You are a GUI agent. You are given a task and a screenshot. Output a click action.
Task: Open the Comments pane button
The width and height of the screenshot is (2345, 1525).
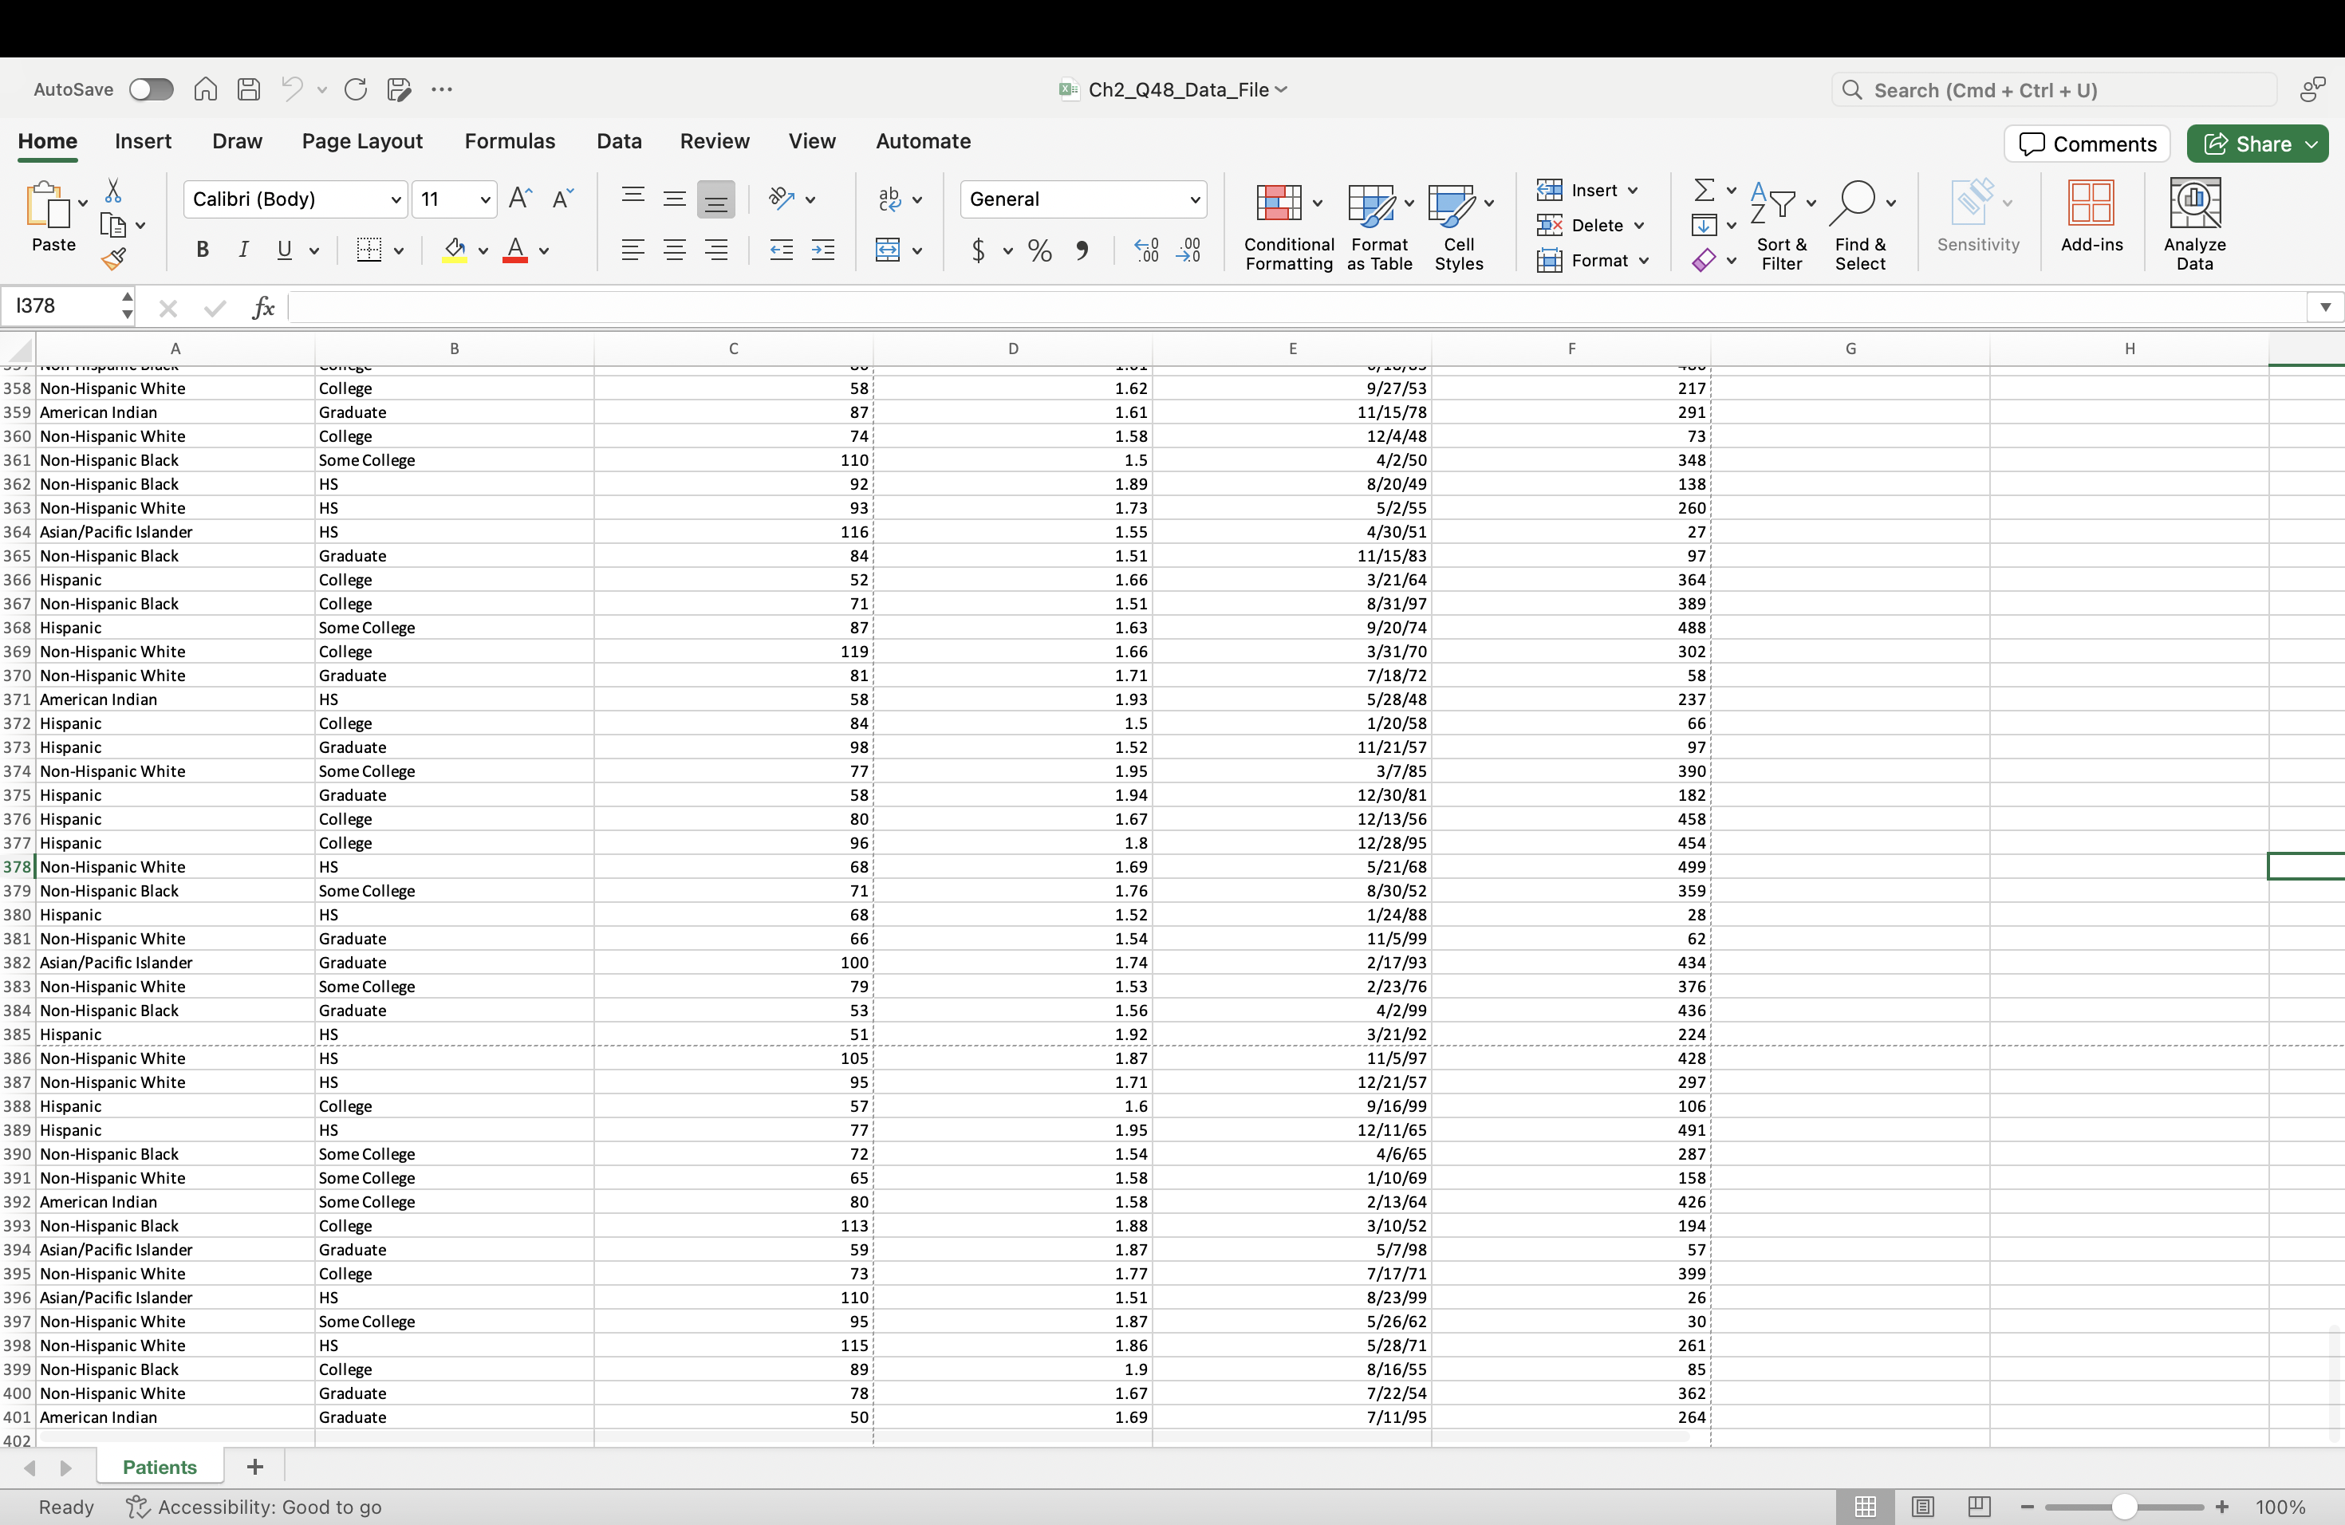coord(2087,144)
